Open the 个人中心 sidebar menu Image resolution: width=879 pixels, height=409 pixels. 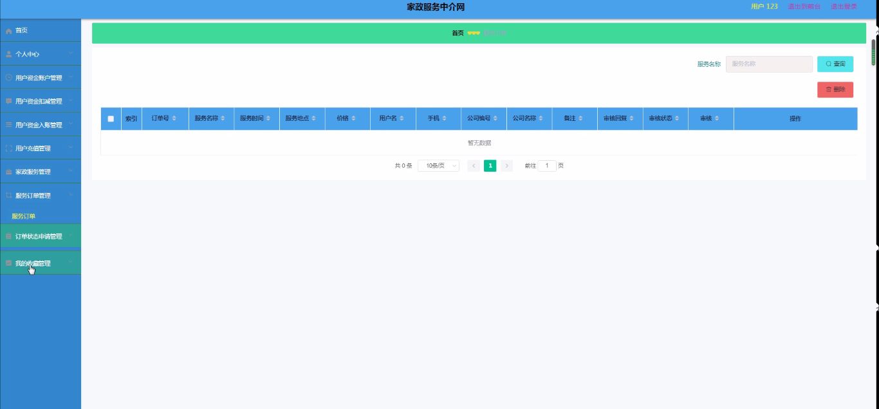click(x=41, y=54)
